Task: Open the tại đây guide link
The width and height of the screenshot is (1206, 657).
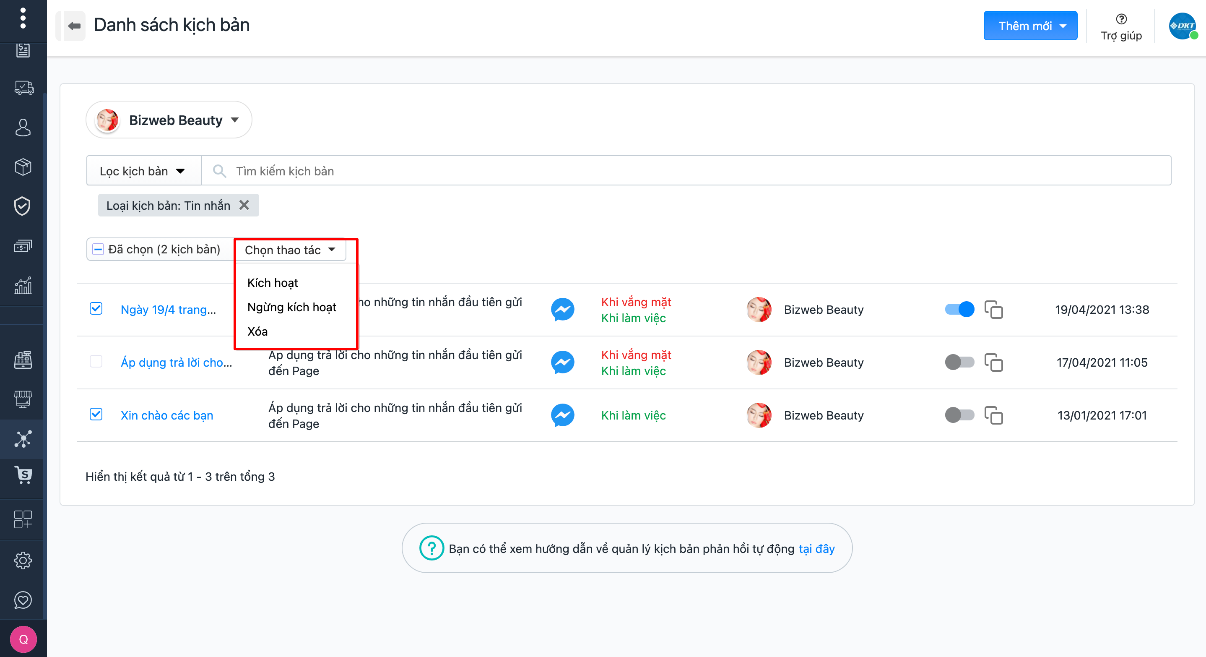Action: click(x=816, y=548)
